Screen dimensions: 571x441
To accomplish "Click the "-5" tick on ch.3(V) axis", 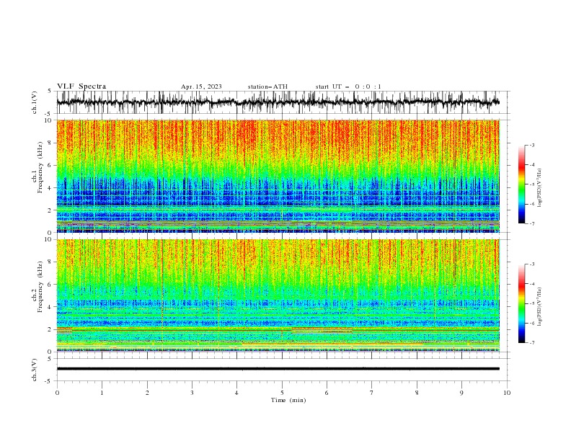I will click(49, 381).
